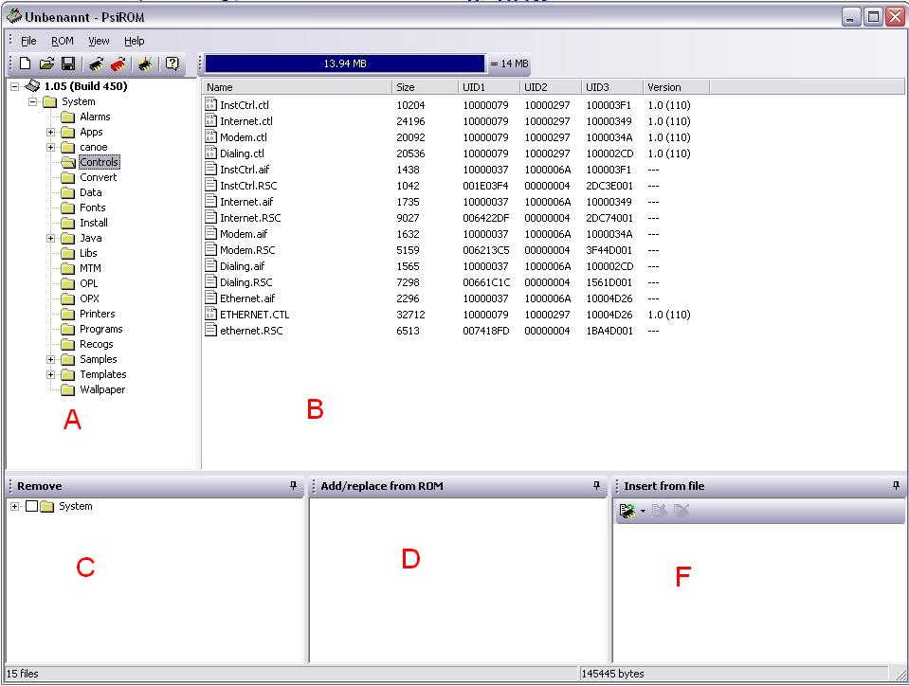Viewport: 909px width, 686px height.
Task: Click the red chip with arrow toolbar icon
Action: [x=118, y=63]
